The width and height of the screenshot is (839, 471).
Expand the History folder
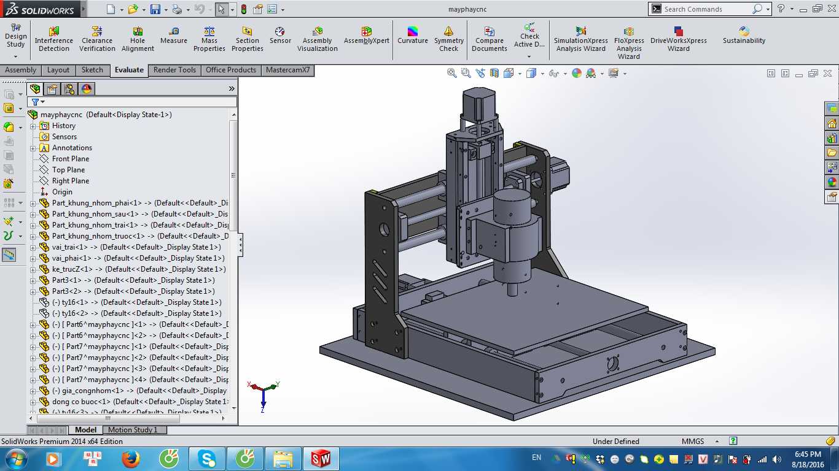pos(33,126)
